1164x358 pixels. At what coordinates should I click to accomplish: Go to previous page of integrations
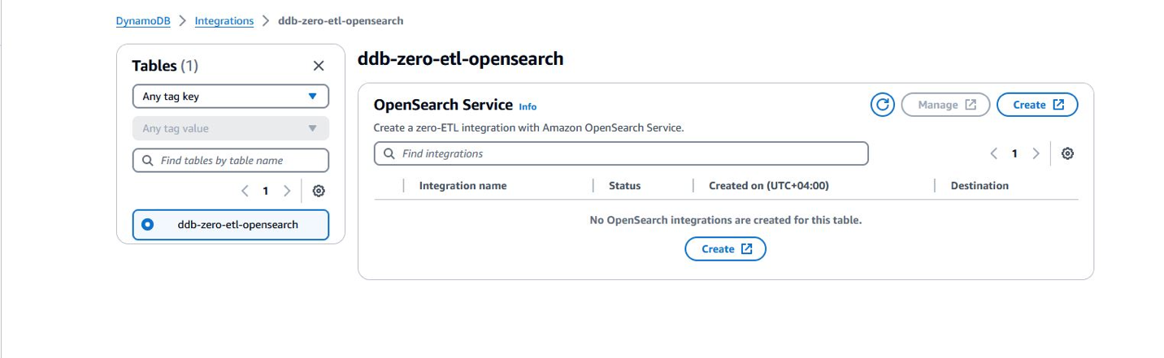(x=993, y=153)
